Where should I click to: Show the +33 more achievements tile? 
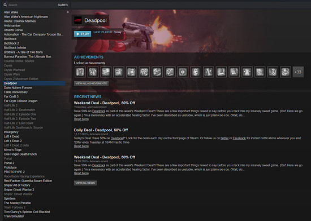tap(298, 72)
